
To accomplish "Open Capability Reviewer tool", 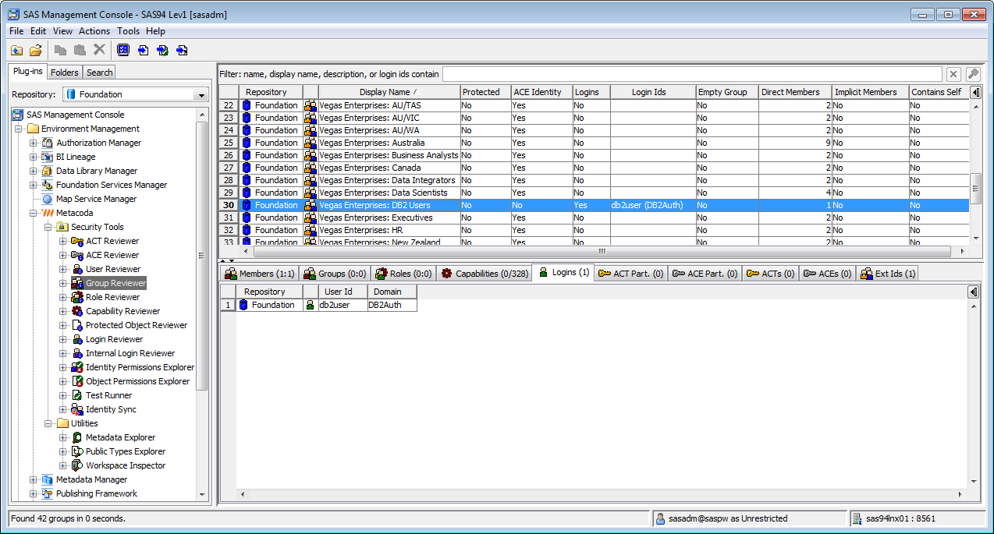I will tap(122, 311).
